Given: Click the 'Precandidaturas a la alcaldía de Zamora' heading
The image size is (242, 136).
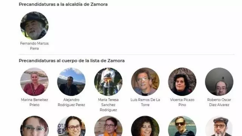Looking at the screenshot, I should pyautogui.click(x=63, y=4).
